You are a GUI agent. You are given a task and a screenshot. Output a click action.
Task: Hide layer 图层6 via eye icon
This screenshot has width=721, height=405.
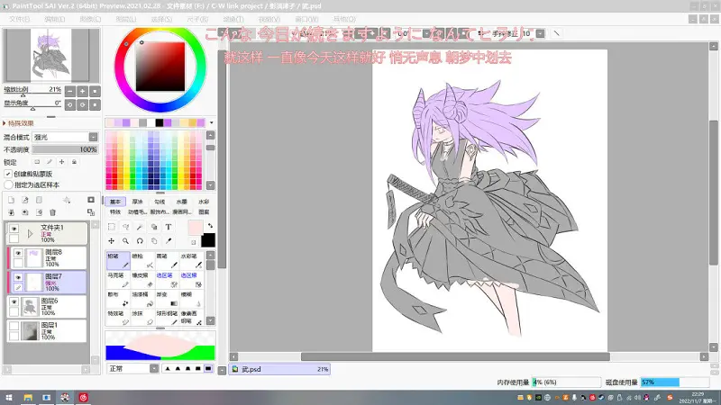point(14,301)
